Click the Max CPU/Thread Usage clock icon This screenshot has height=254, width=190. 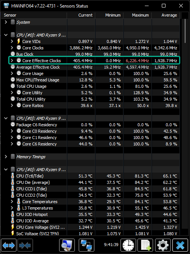point(13,80)
